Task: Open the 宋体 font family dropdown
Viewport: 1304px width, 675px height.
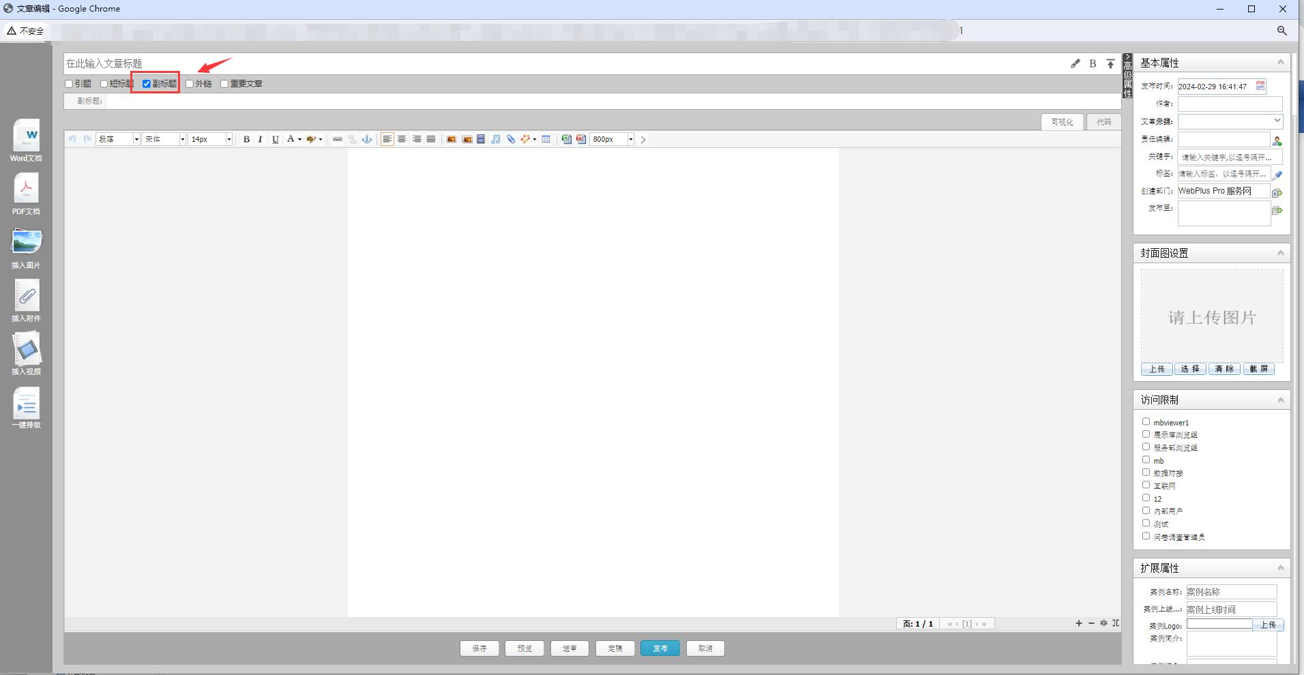Action: tap(164, 139)
